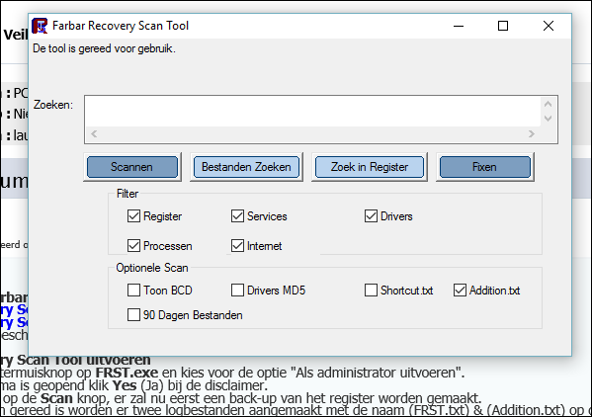Viewport: 592px width, 417px height.
Task: Click the 'Optionele Scan' group label
Action: [x=152, y=268]
